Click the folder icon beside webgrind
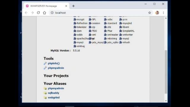Screen dimensions: 190x107 [x=45, y=98]
